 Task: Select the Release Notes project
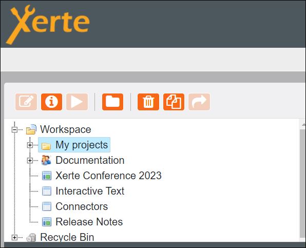tap(89, 222)
